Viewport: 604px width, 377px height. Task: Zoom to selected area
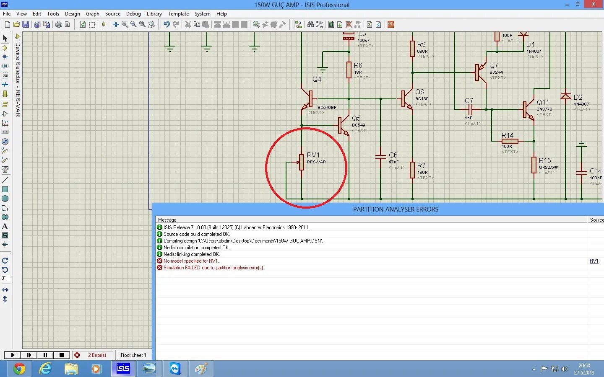coord(151,25)
